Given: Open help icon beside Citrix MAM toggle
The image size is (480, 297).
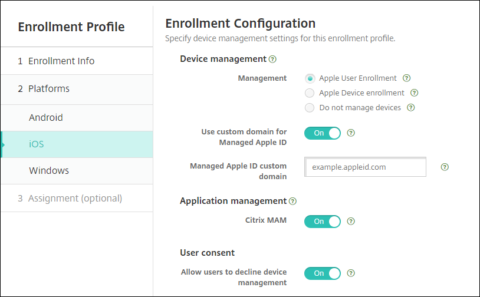Looking at the screenshot, I should pyautogui.click(x=351, y=222).
